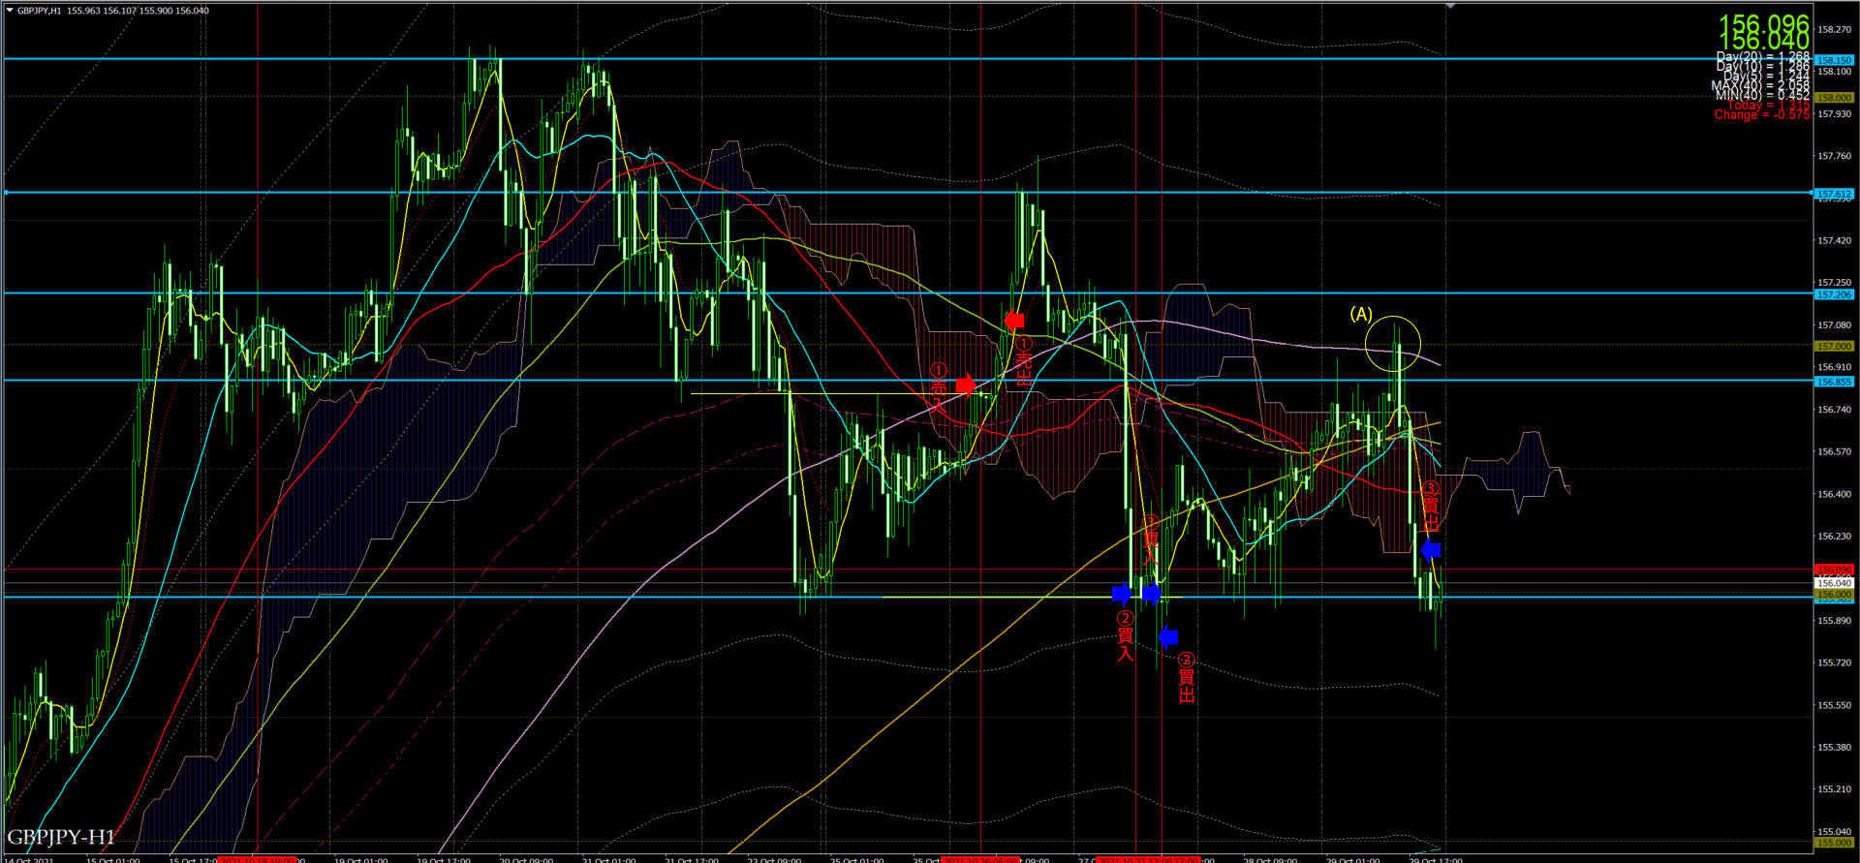
Task: Click the olive 157.000 price label
Action: click(1834, 346)
